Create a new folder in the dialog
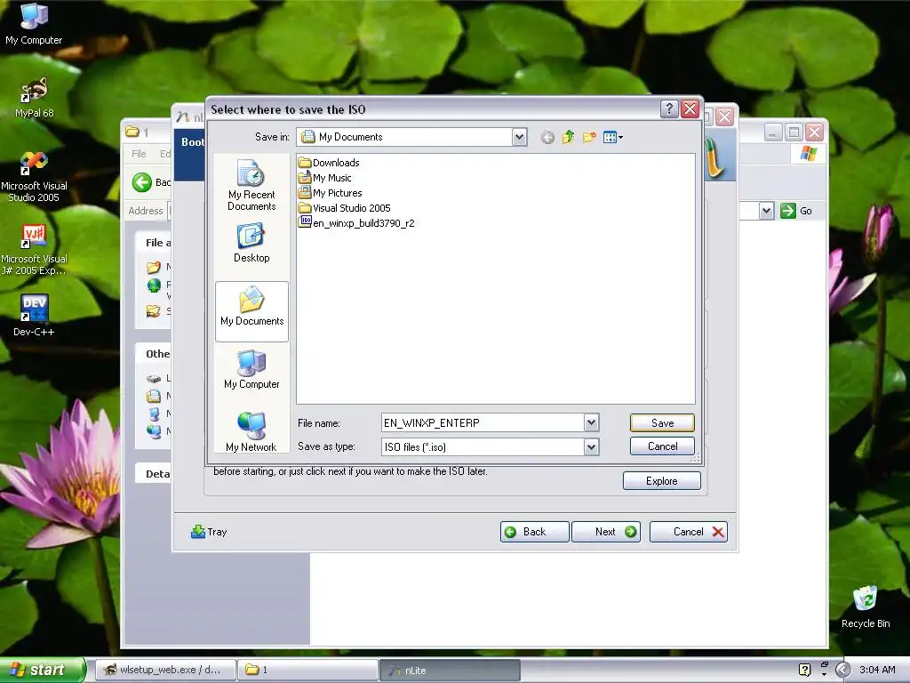The width and height of the screenshot is (910, 683). 589,138
